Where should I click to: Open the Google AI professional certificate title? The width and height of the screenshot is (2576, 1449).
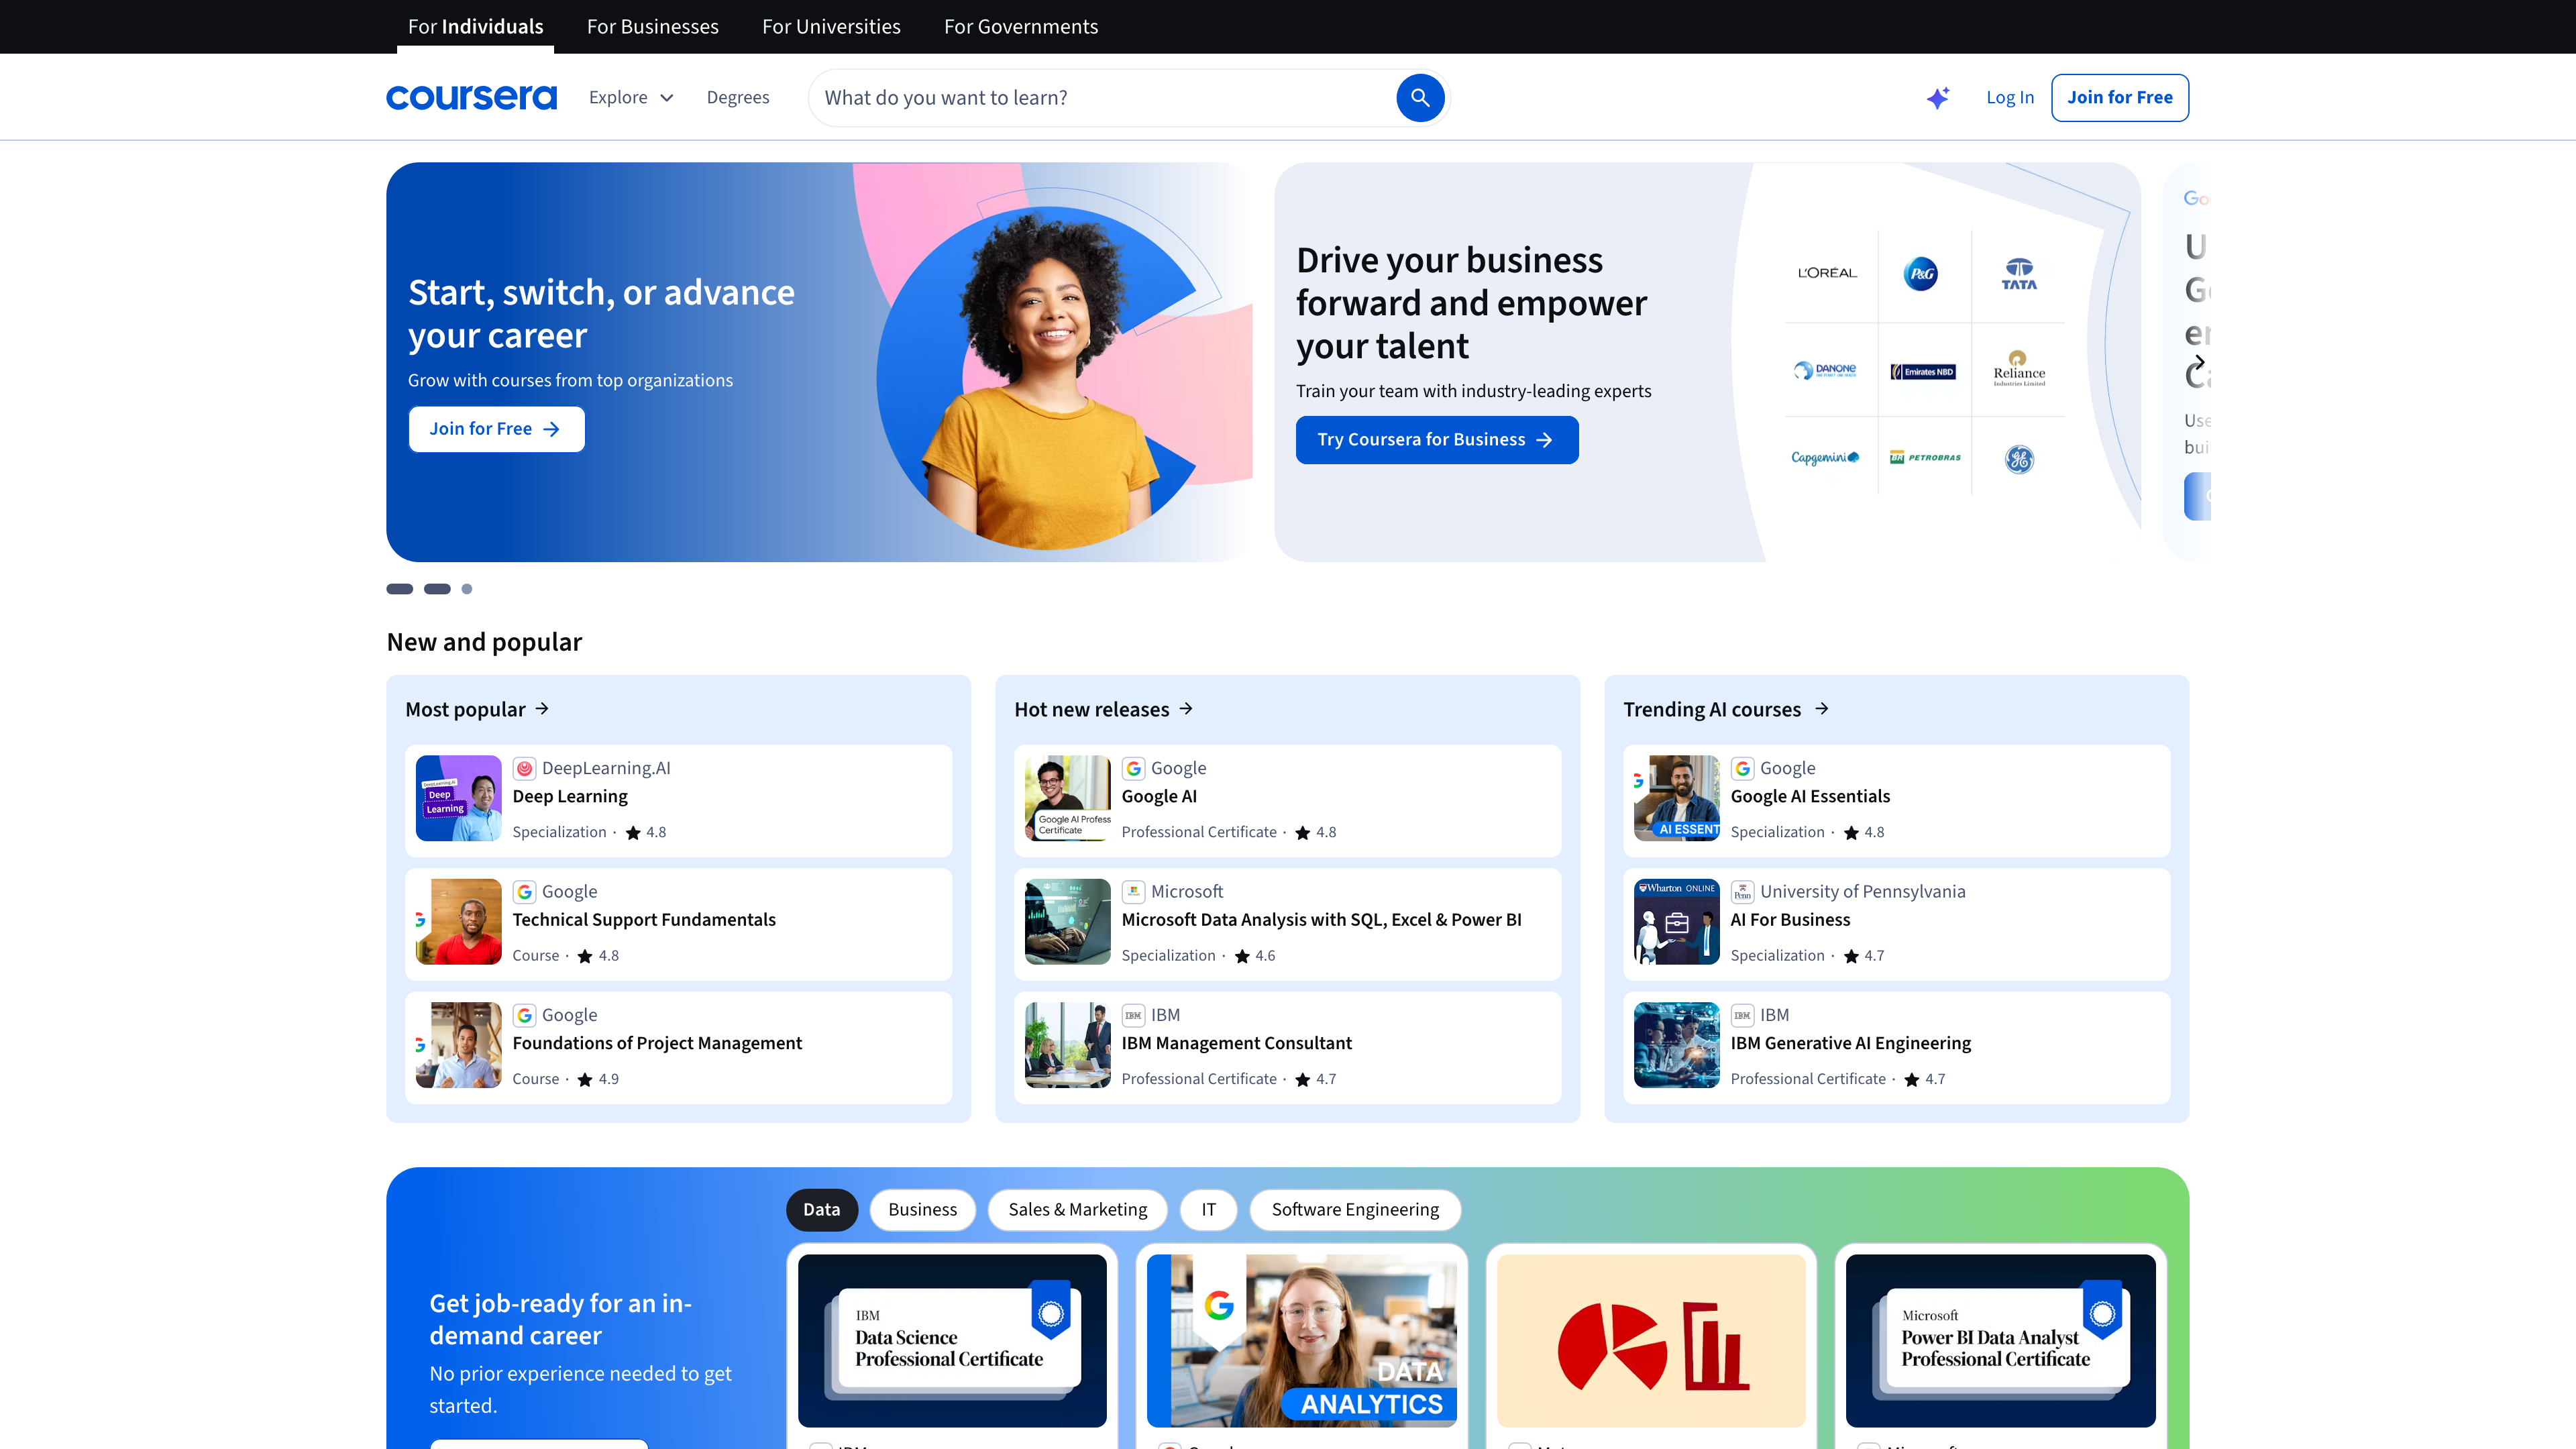pos(1159,796)
